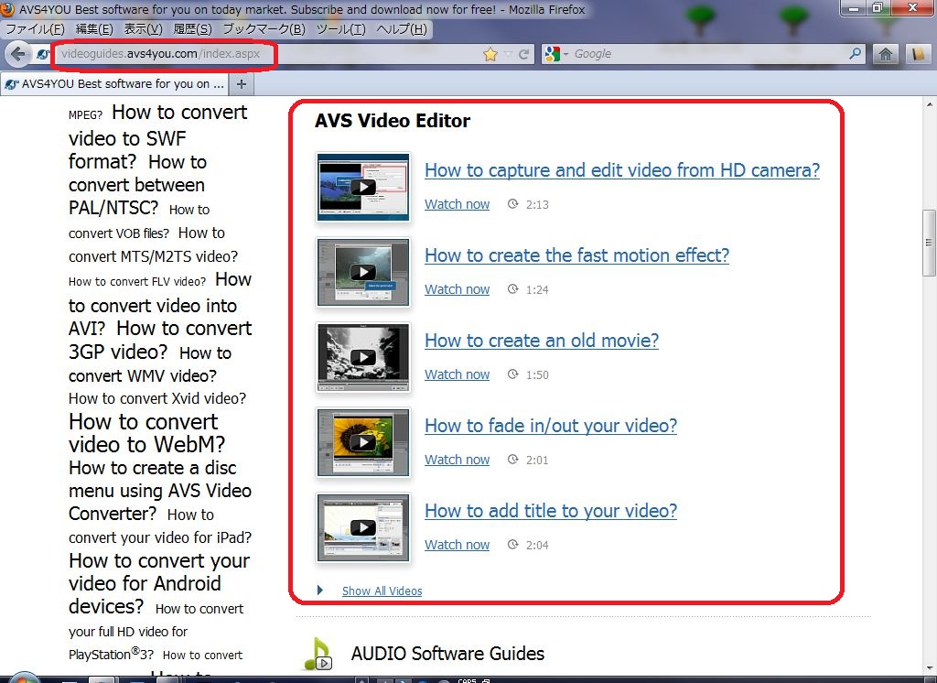Click Watch now for old movie guide

pos(457,375)
